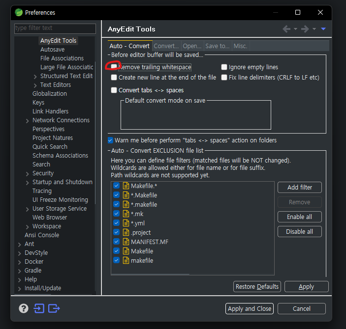The width and height of the screenshot is (346, 329).
Task: Expand the Gradle category
Action: 19,271
